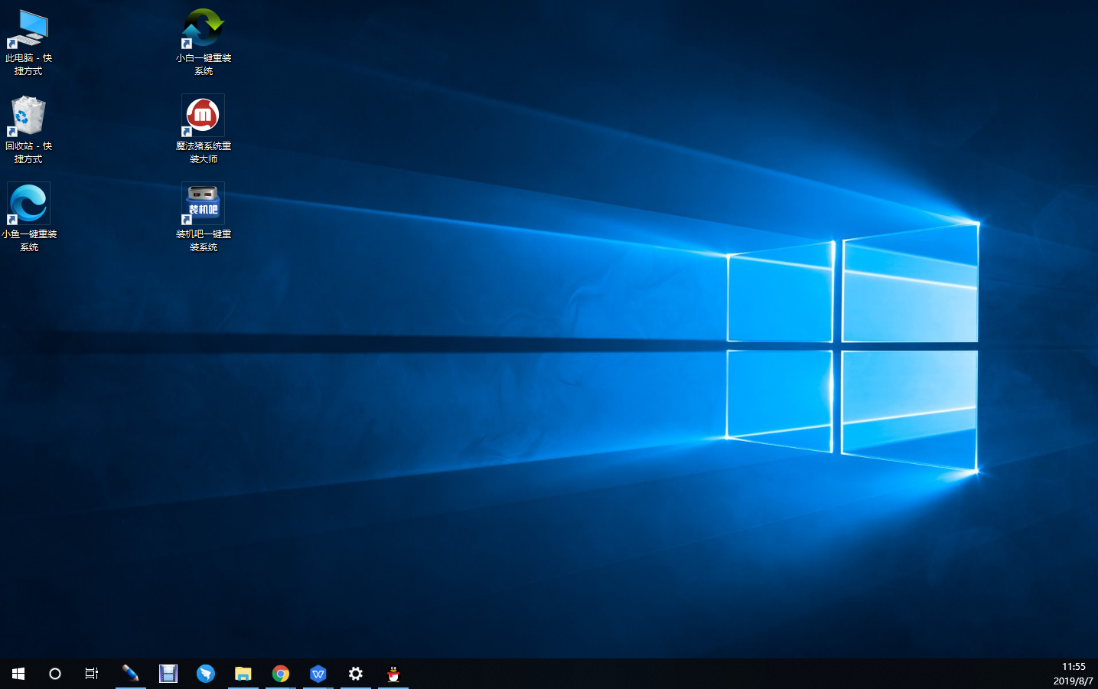Open the Windows Start menu
1098x689 pixels.
coord(18,674)
